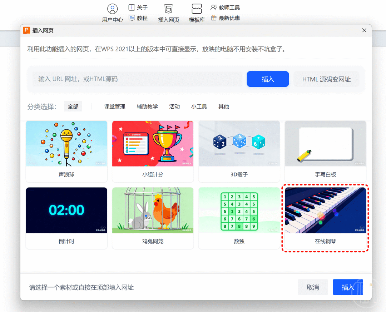Screen dimensions: 386x312
Task: Click the 用户中心 label
Action: coord(113,20)
